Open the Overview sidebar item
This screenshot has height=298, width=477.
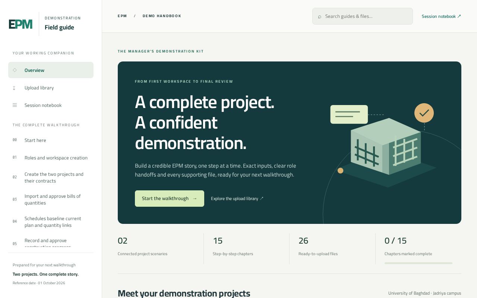pyautogui.click(x=51, y=70)
